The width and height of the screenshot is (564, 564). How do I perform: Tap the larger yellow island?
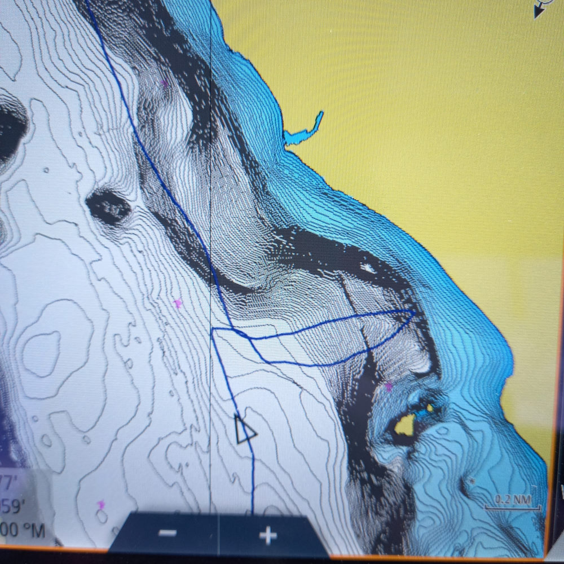[x=404, y=425]
